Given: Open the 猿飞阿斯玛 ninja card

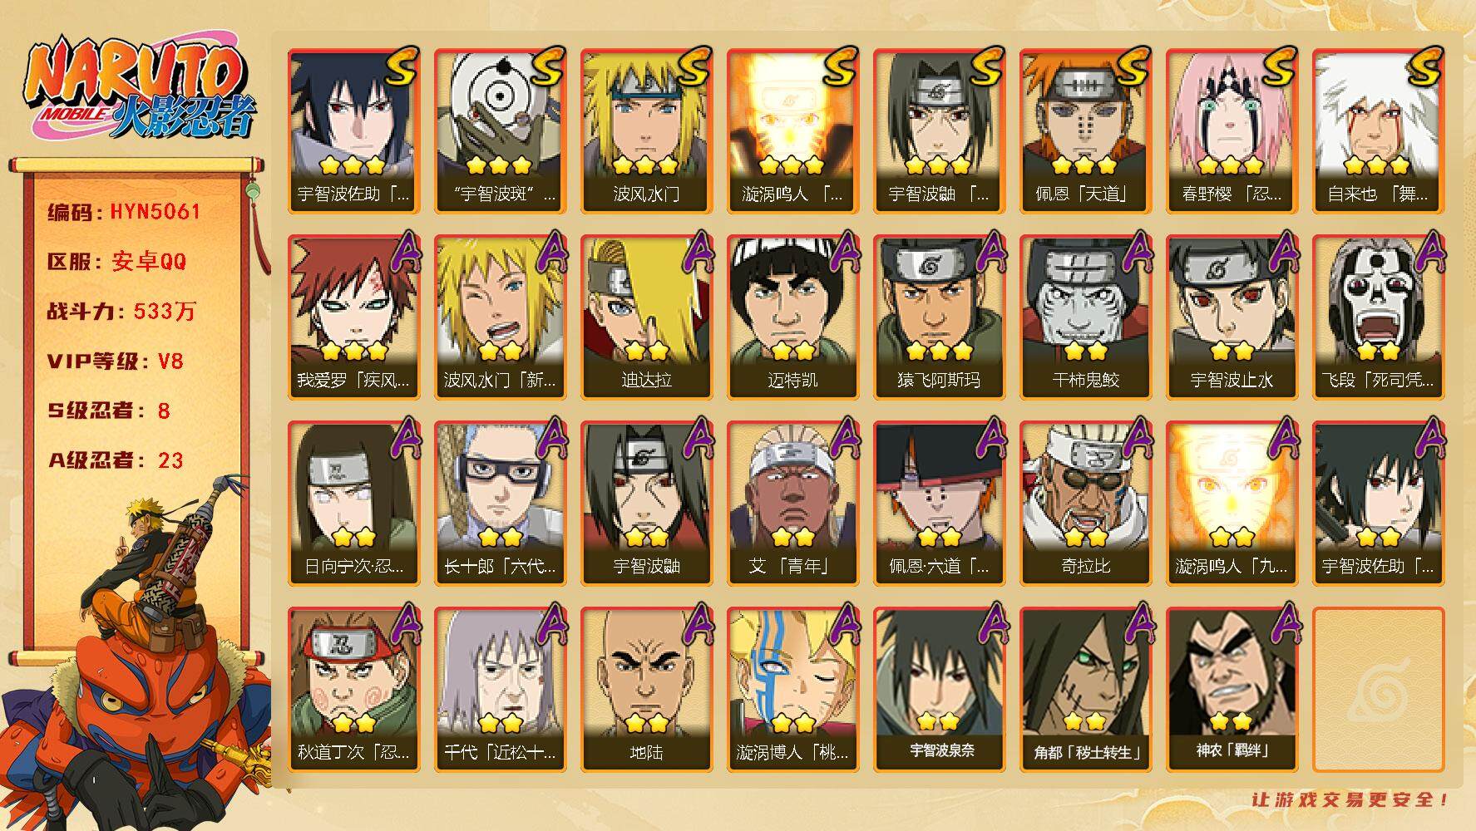Looking at the screenshot, I should (x=939, y=317).
